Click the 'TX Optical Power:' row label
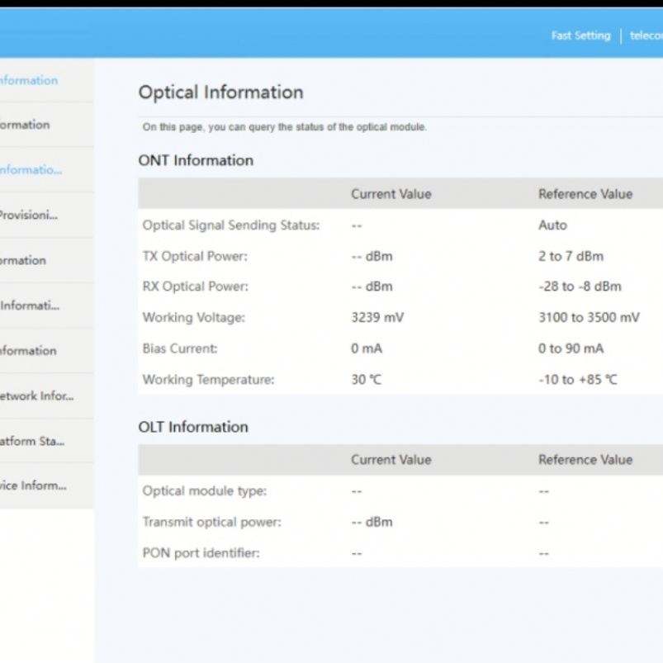The image size is (663, 663). [195, 256]
